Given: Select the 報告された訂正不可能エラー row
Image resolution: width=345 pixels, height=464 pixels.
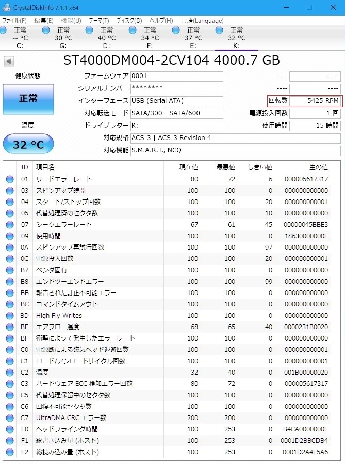Looking at the screenshot, I should coord(167,293).
